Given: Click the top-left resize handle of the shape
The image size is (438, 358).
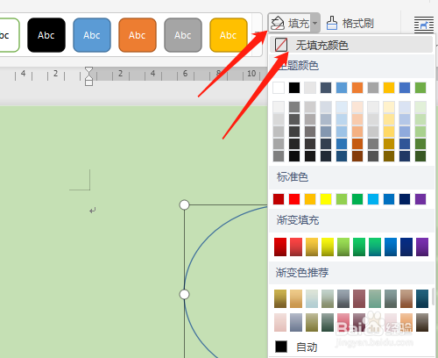Looking at the screenshot, I should pyautogui.click(x=184, y=204).
